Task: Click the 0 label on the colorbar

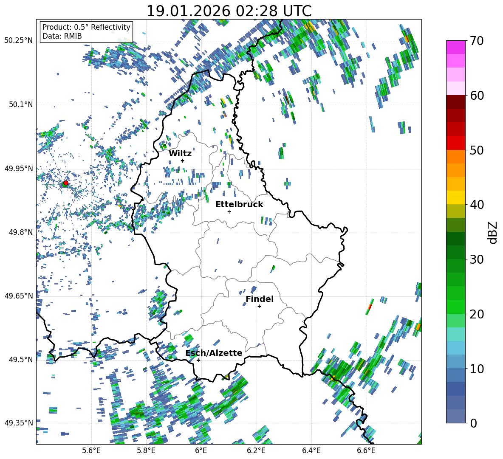Action: [473, 423]
